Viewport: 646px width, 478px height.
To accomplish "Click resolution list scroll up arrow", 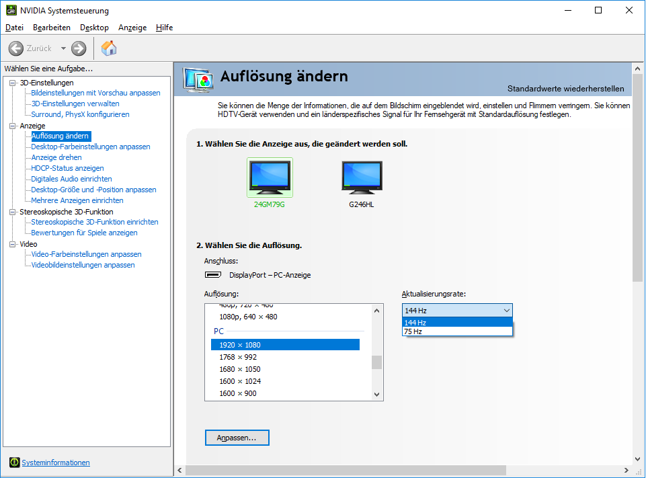I will (x=376, y=311).
